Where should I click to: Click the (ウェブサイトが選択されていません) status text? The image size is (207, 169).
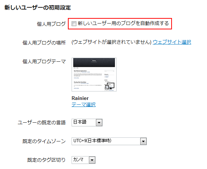tap(111, 42)
